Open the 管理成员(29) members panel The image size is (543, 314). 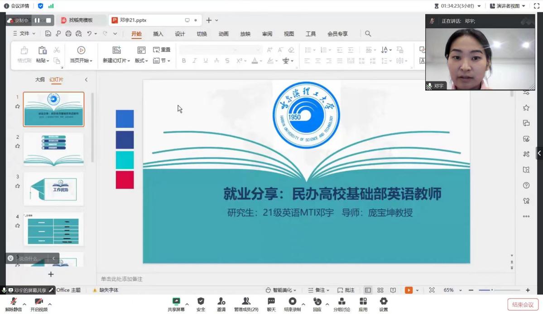tap(246, 302)
